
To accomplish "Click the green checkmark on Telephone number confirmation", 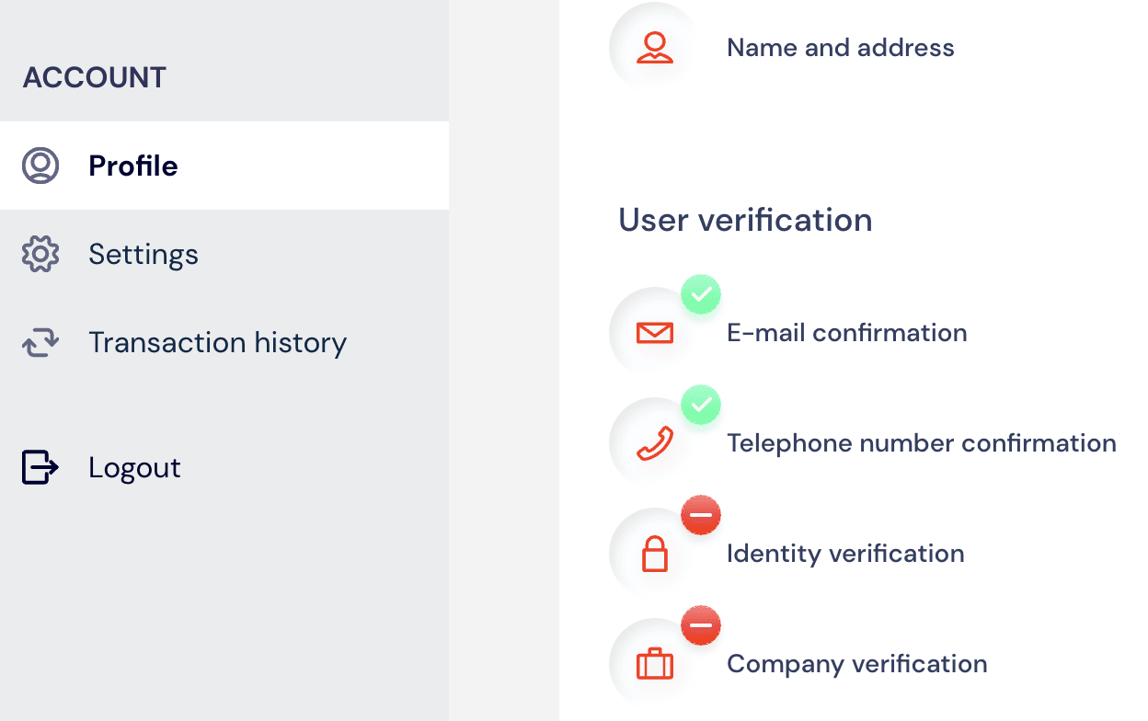I will tap(701, 405).
